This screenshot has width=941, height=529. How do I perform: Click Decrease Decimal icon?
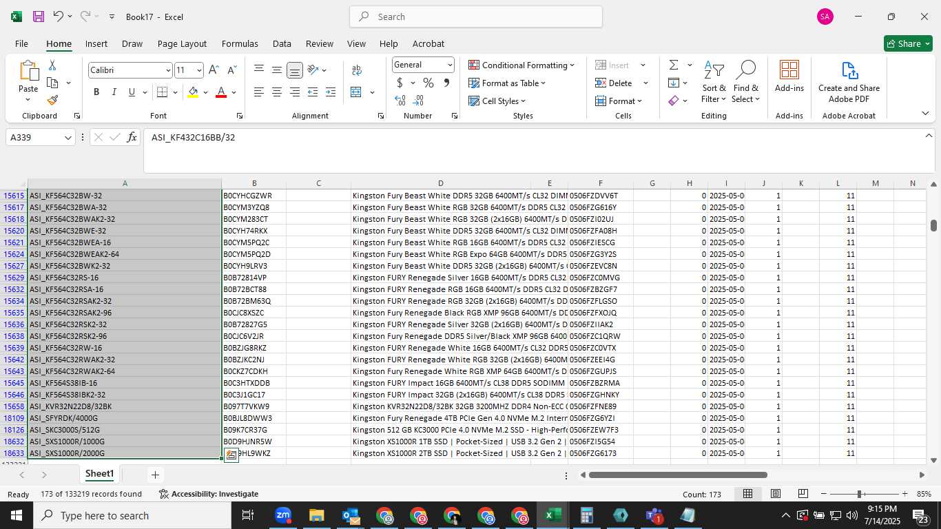point(420,101)
